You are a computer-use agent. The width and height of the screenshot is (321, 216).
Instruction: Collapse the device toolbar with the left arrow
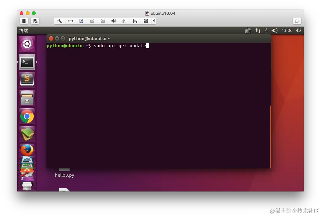click(154, 21)
